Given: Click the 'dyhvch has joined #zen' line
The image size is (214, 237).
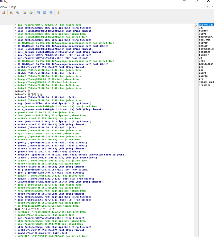Looking at the screenshot, I should pos(50,176).
